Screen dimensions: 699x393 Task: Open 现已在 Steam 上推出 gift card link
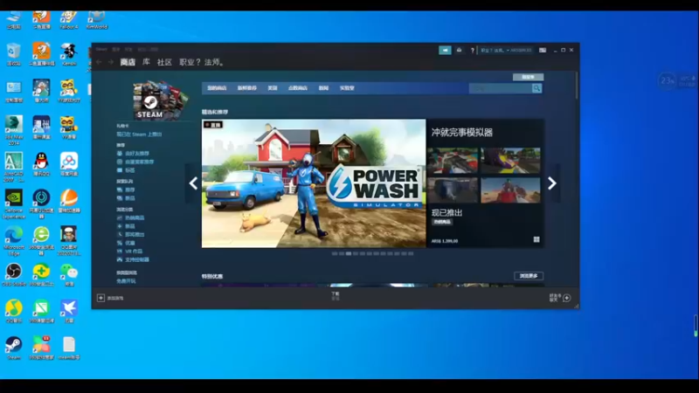click(139, 134)
